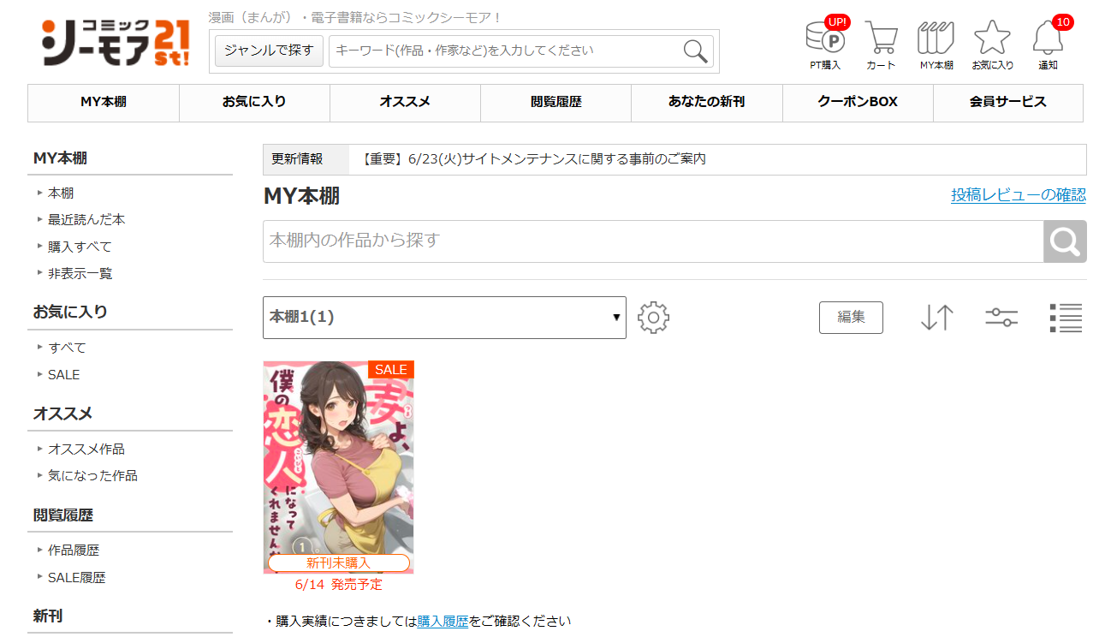Click the grey bookshelf search magnifier button
1099x643 pixels.
(1065, 241)
